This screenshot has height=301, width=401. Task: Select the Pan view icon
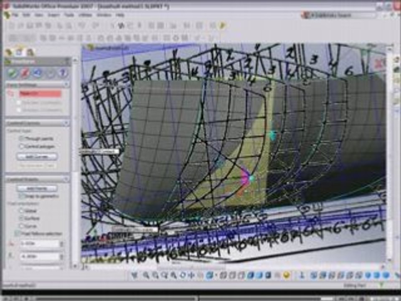(191, 275)
